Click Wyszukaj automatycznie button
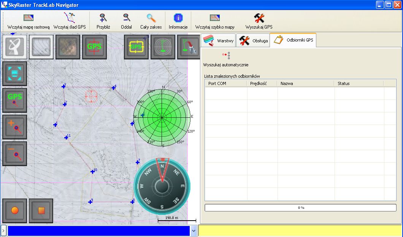Image resolution: width=403 pixels, height=237 pixels. 226,59
